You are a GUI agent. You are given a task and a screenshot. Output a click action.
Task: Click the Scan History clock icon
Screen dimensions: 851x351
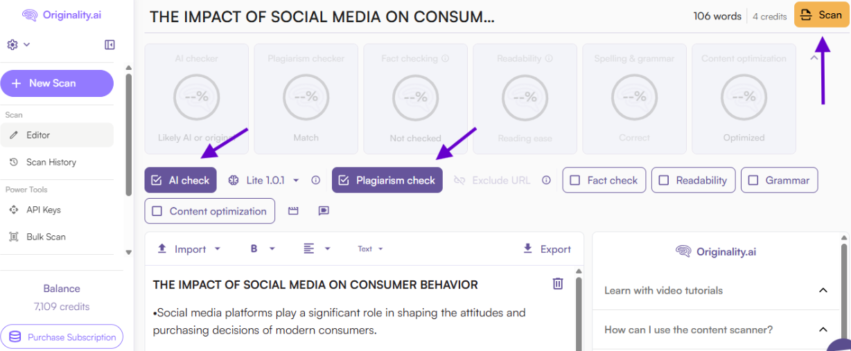13,162
